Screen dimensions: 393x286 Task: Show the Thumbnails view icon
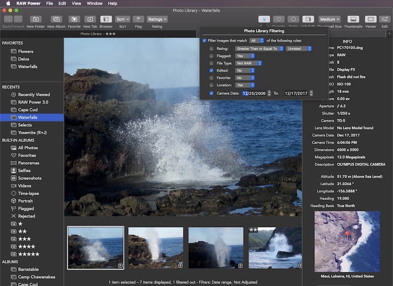[353, 19]
